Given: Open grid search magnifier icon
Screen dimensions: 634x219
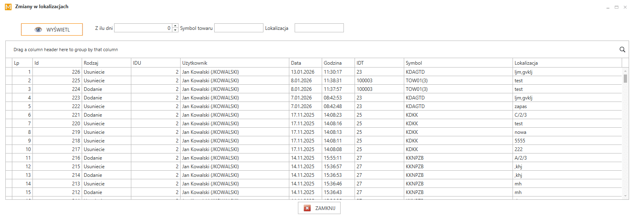Looking at the screenshot, I should 622,50.
